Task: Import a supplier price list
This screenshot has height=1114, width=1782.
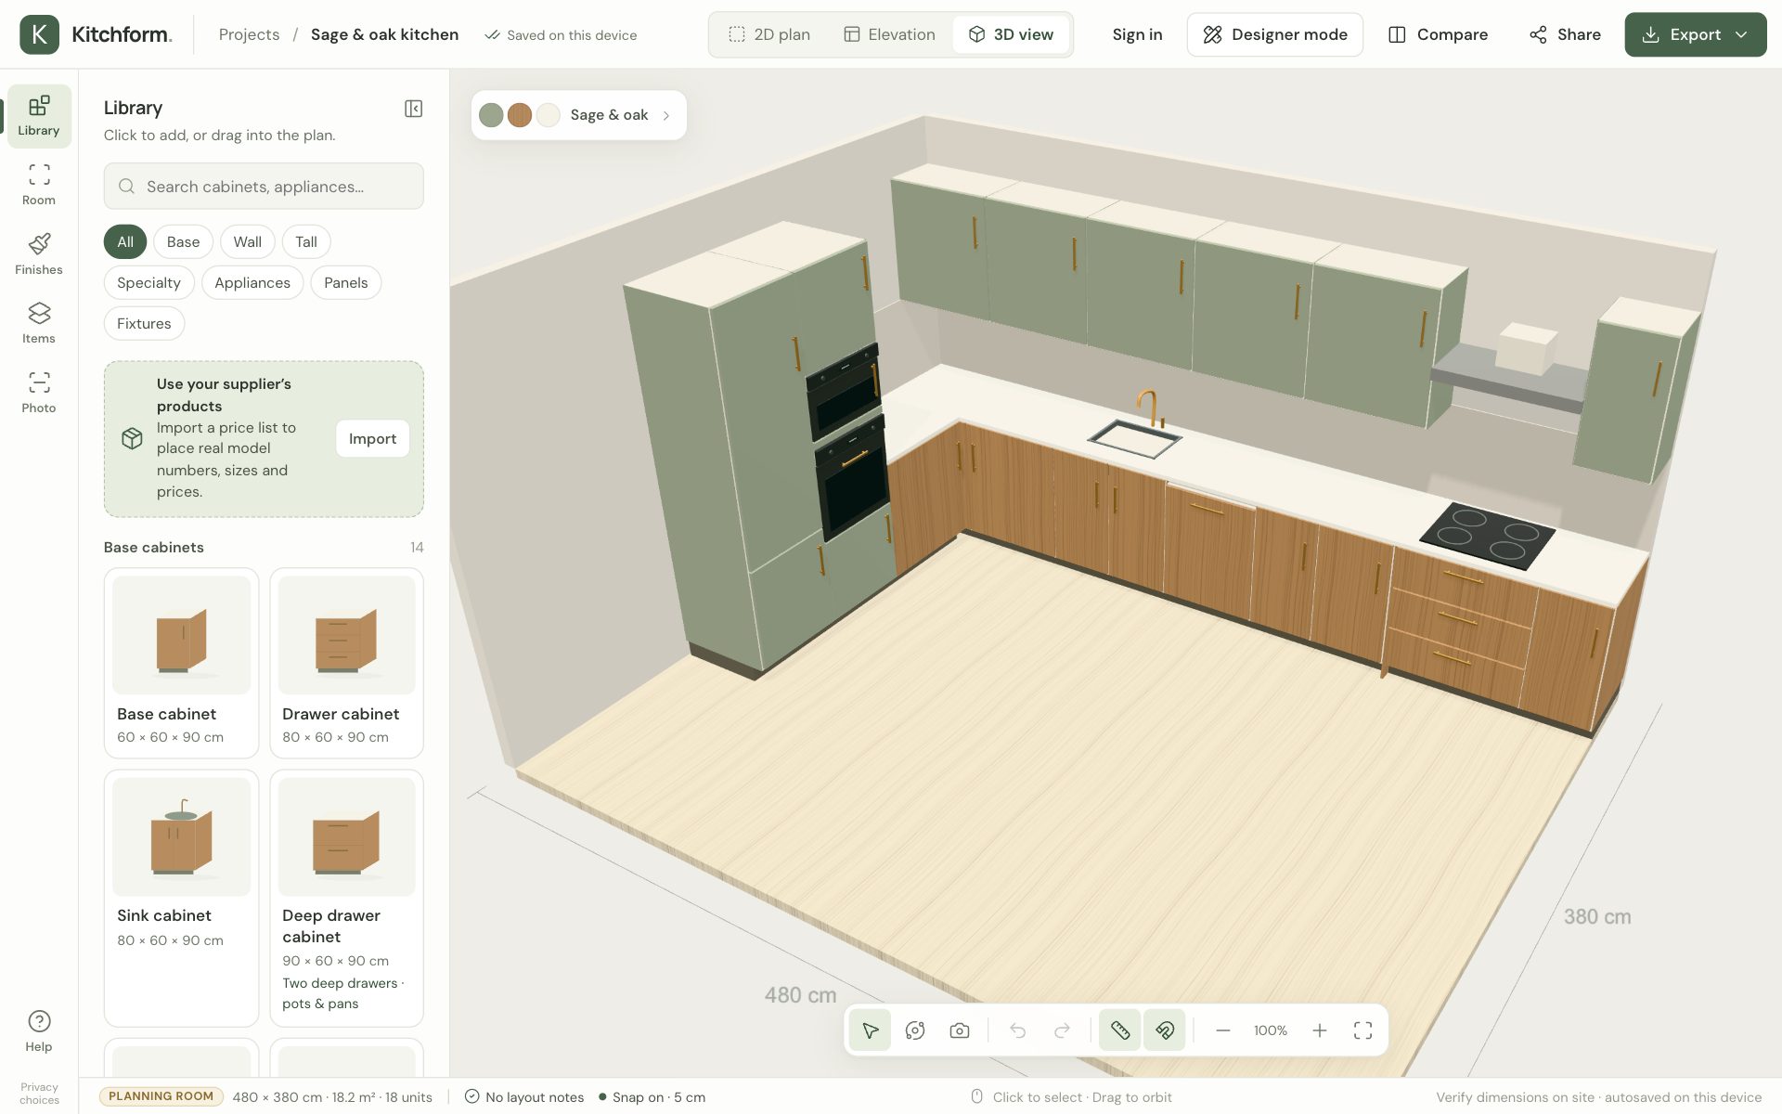Action: click(x=372, y=439)
